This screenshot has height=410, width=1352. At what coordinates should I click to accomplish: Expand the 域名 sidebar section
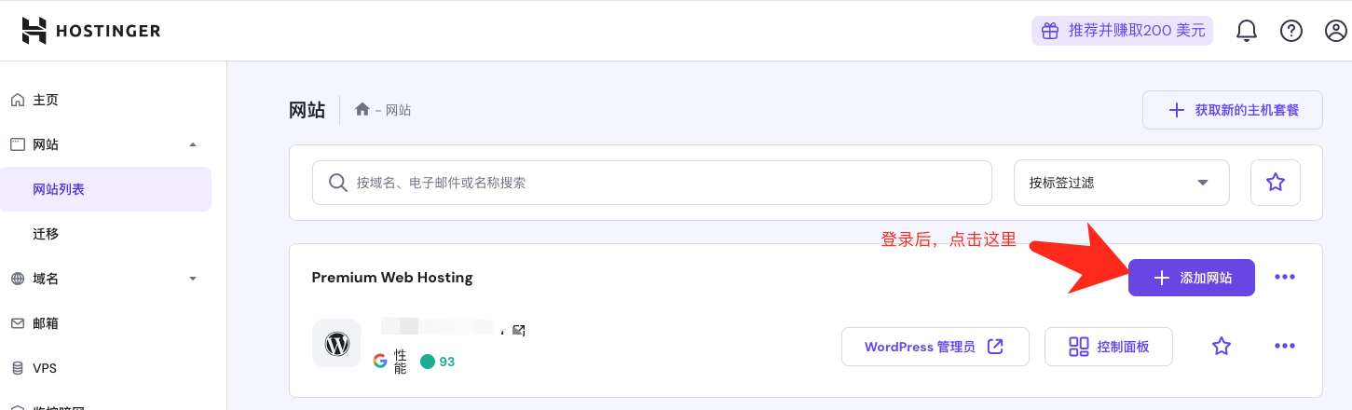point(193,279)
